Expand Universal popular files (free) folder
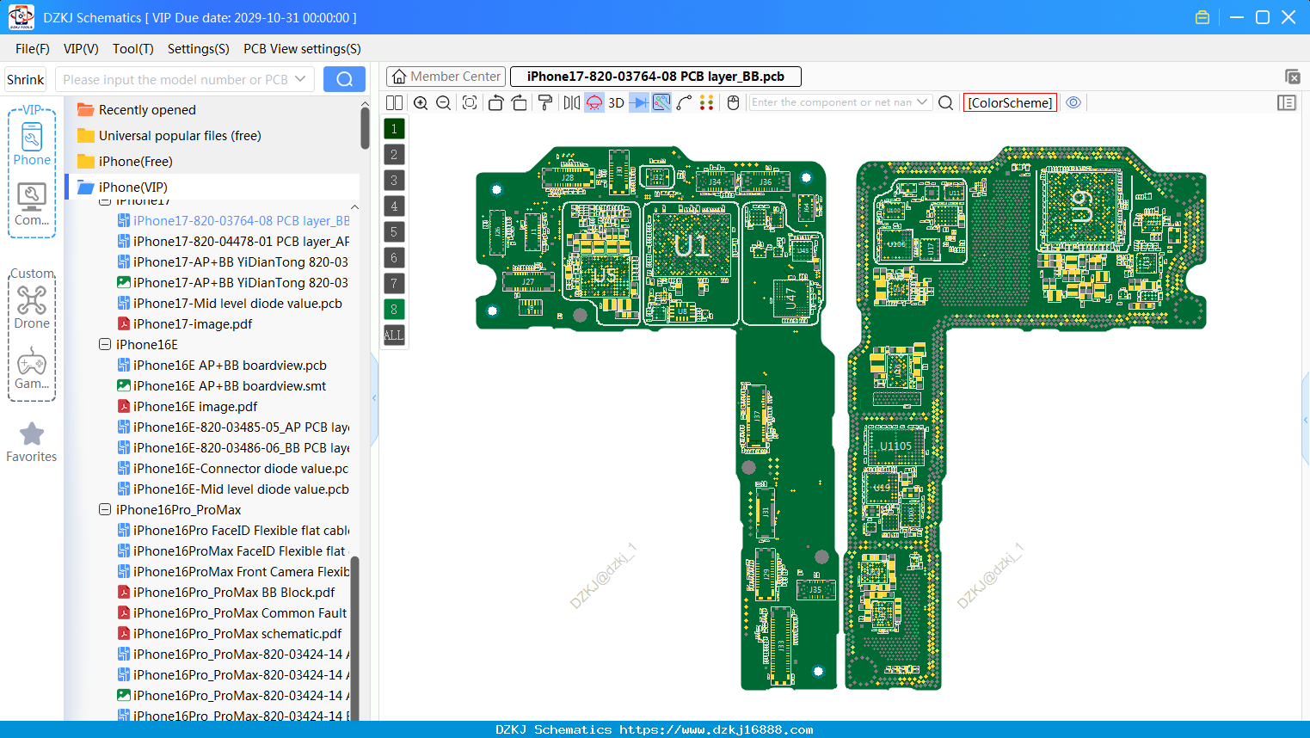 pos(180,135)
